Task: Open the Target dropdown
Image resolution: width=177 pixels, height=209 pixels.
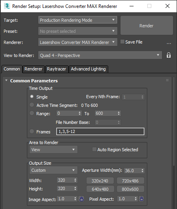Action: (x=78, y=20)
